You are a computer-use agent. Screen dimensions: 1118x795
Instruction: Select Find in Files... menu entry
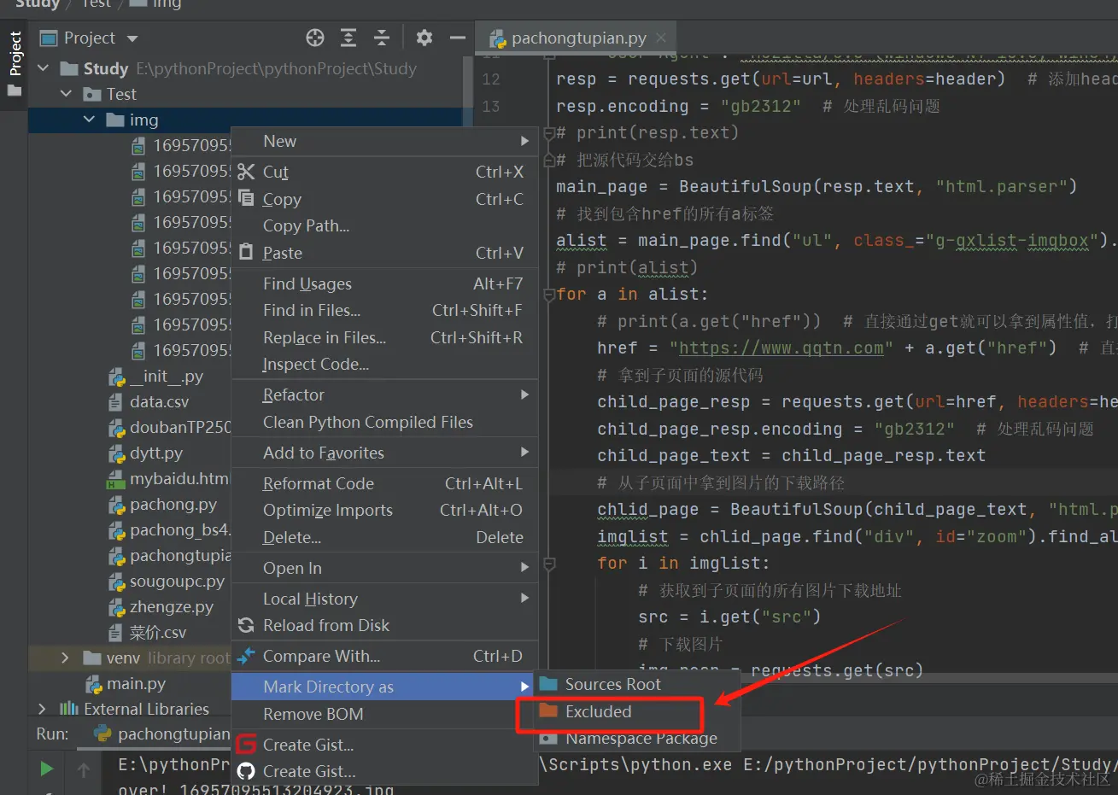pyautogui.click(x=384, y=310)
